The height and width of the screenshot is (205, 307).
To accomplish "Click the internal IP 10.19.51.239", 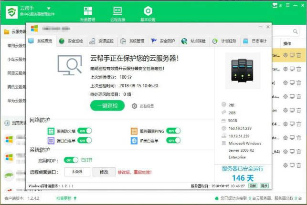I will click(239, 136).
